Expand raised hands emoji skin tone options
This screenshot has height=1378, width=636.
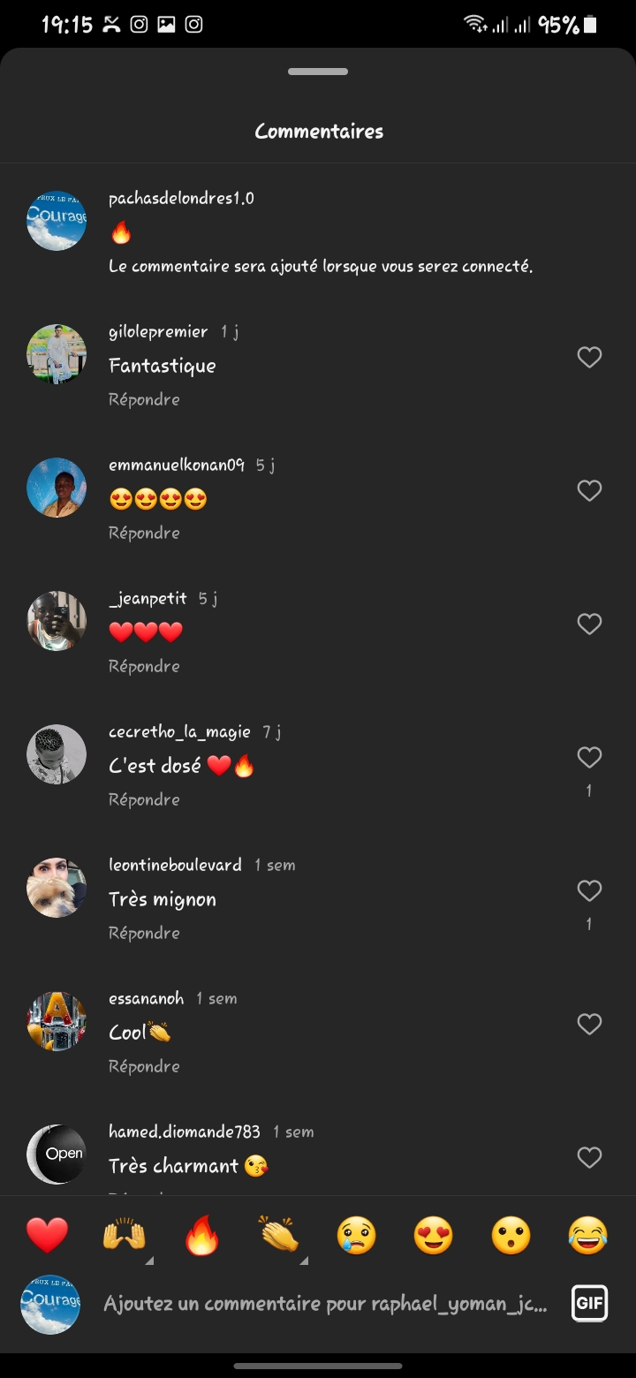click(148, 1261)
